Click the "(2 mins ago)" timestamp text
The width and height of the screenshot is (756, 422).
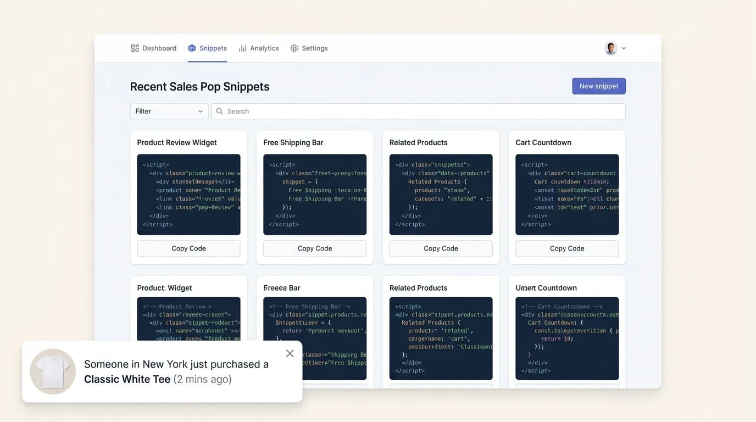(x=202, y=379)
